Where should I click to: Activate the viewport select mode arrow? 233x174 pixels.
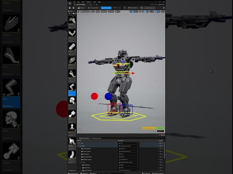(130, 11)
